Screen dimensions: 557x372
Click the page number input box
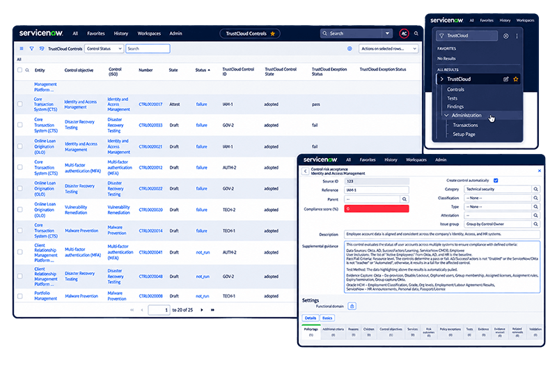[159, 310]
